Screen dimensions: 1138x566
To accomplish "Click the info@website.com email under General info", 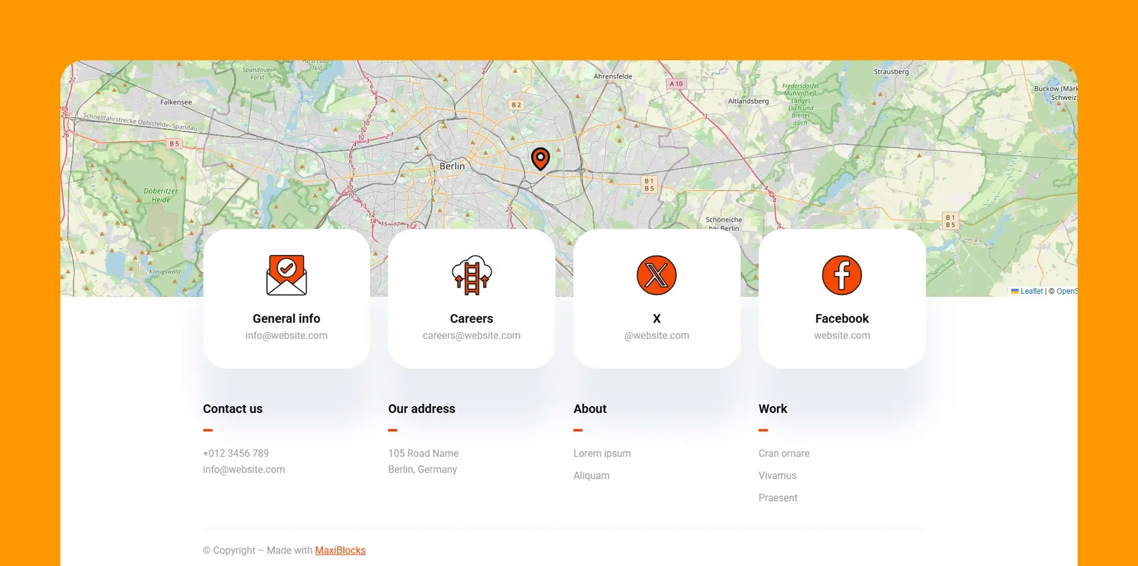I will pyautogui.click(x=286, y=336).
